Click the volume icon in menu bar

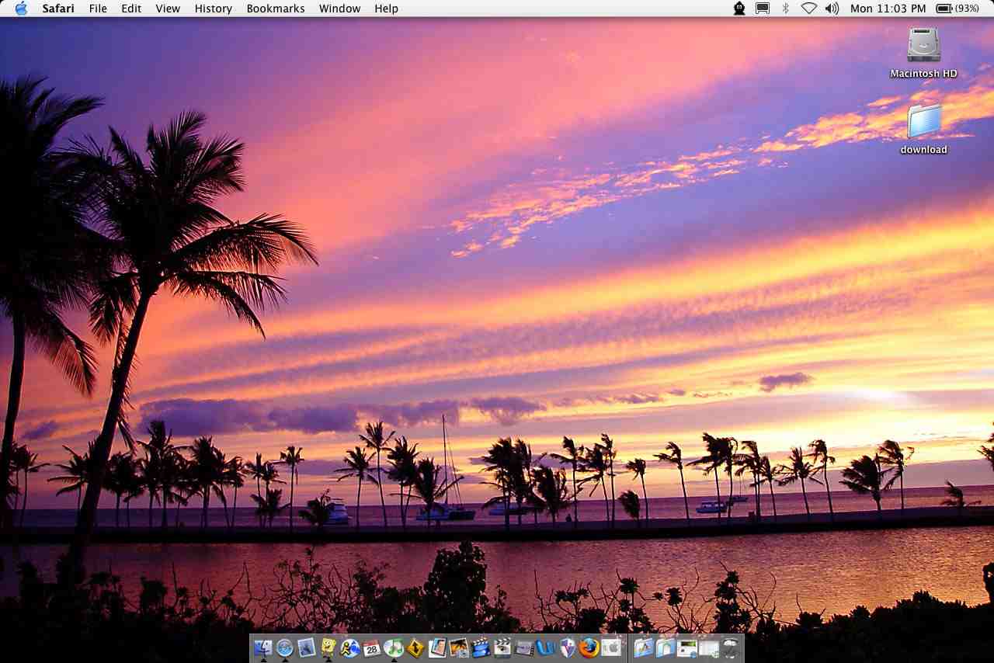(832, 9)
